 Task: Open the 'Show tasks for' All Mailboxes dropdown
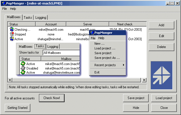(61, 52)
